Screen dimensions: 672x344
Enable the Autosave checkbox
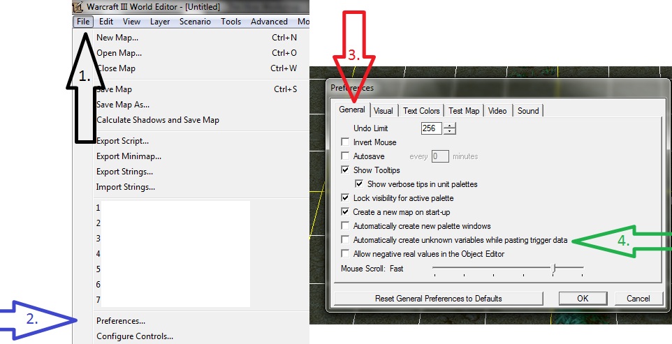click(345, 156)
